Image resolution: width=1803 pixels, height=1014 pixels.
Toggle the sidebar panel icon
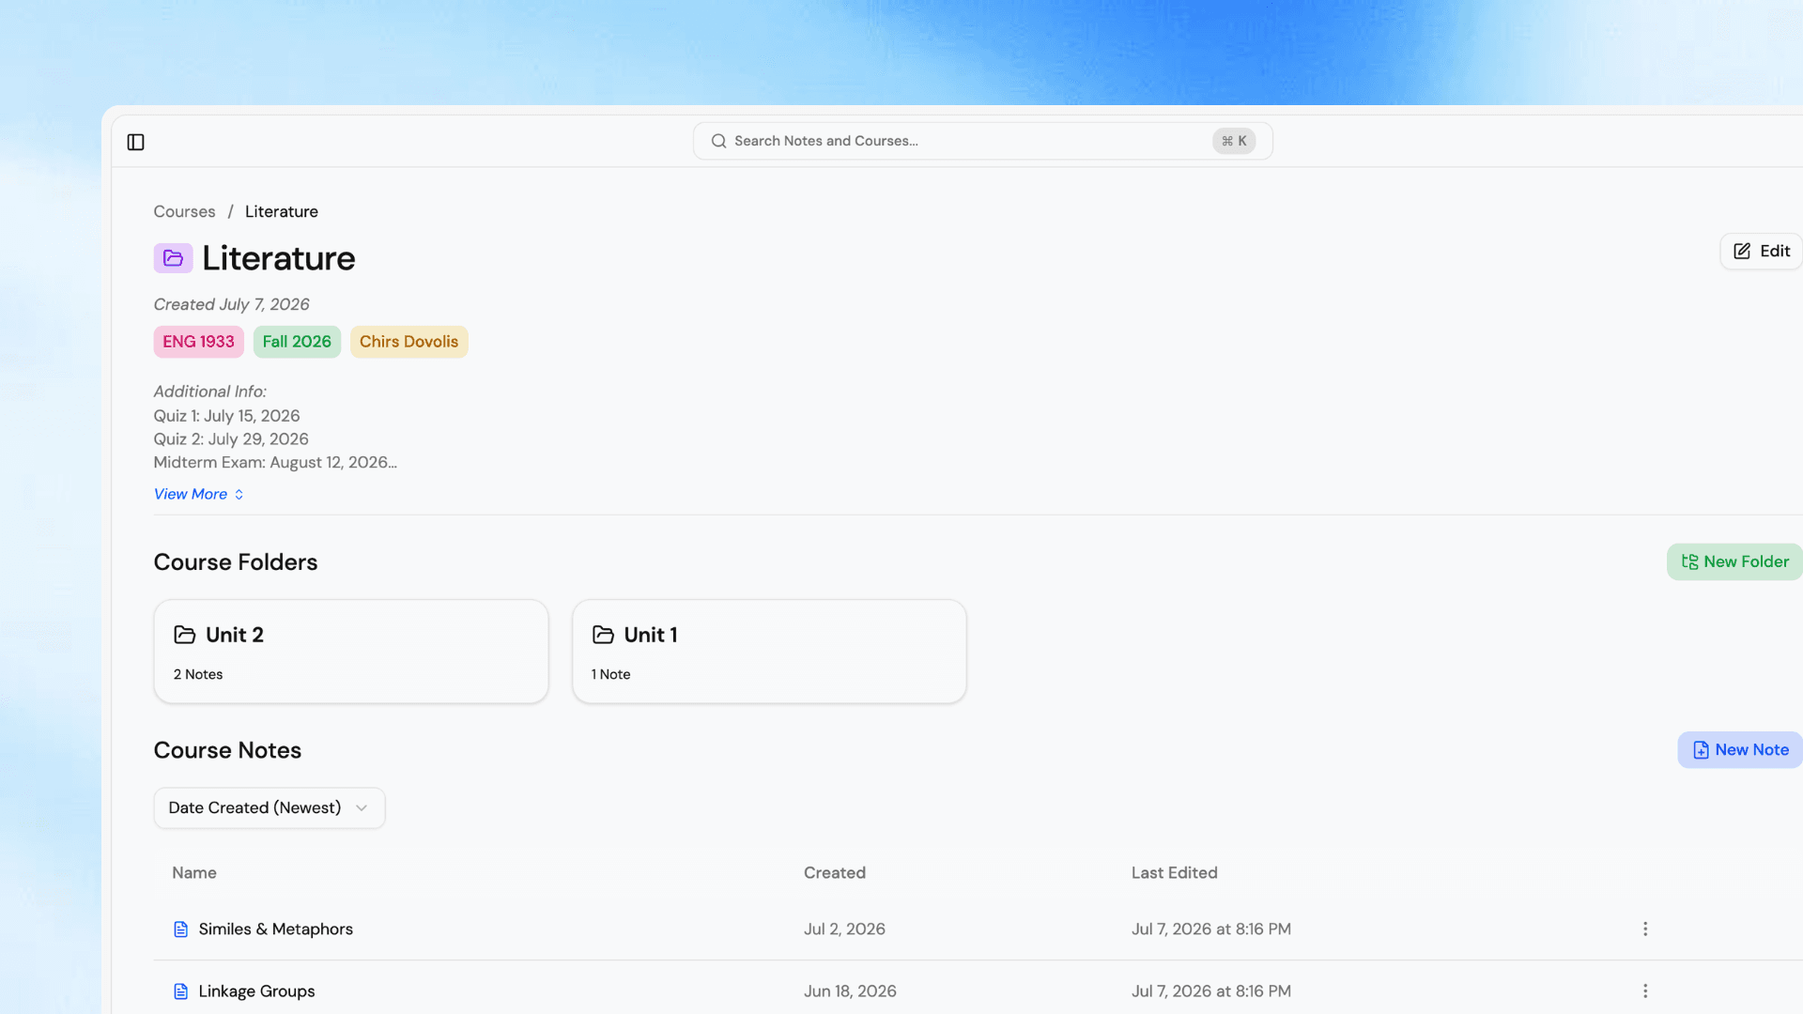pyautogui.click(x=136, y=142)
